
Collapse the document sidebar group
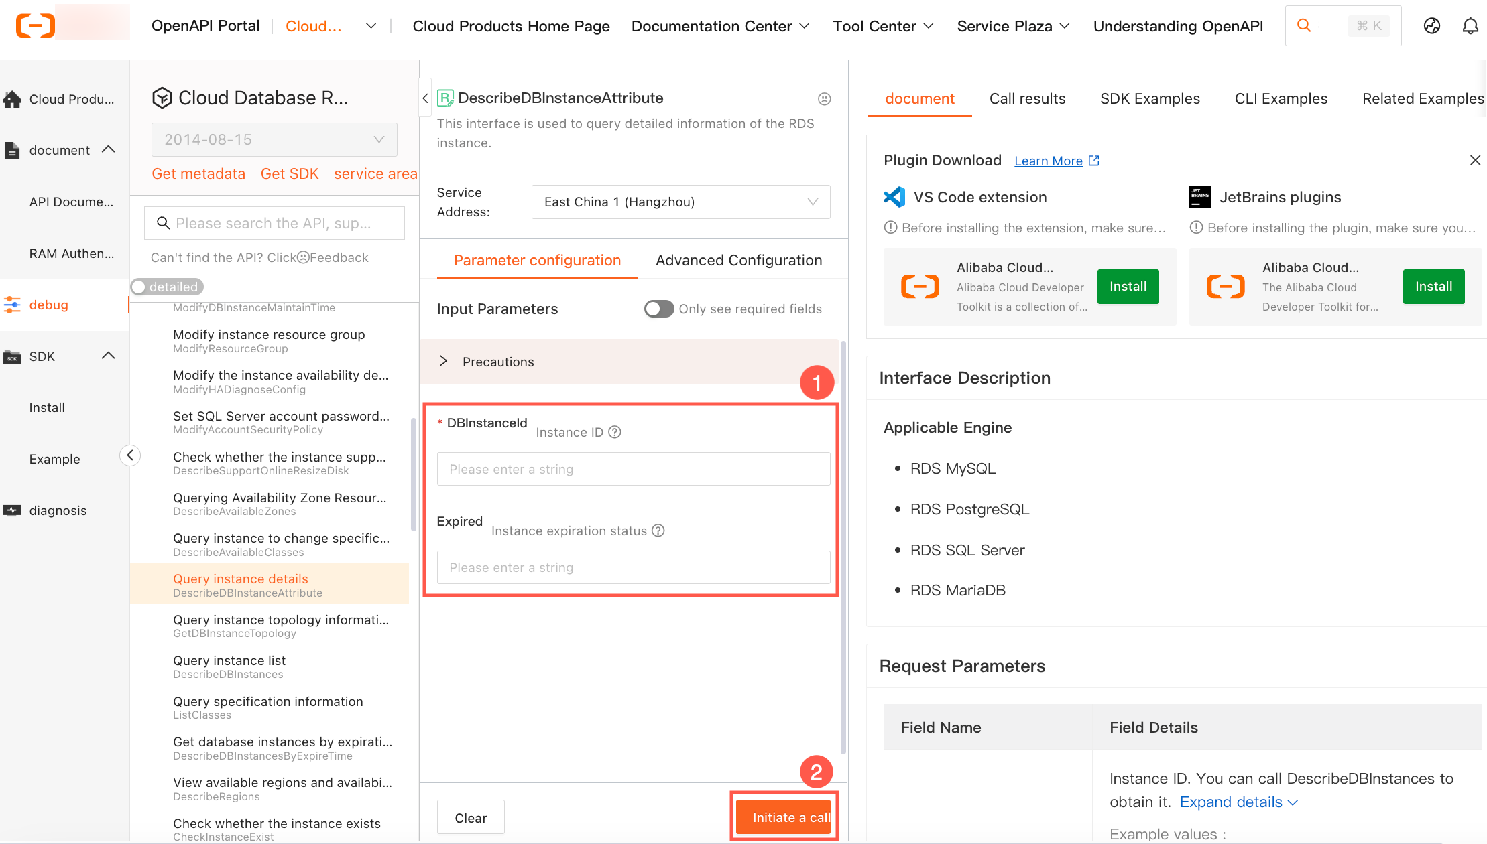108,149
